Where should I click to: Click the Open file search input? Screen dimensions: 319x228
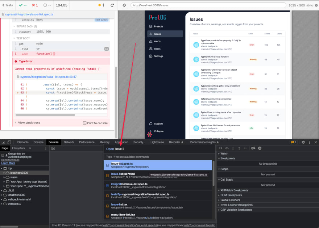click(x=159, y=149)
